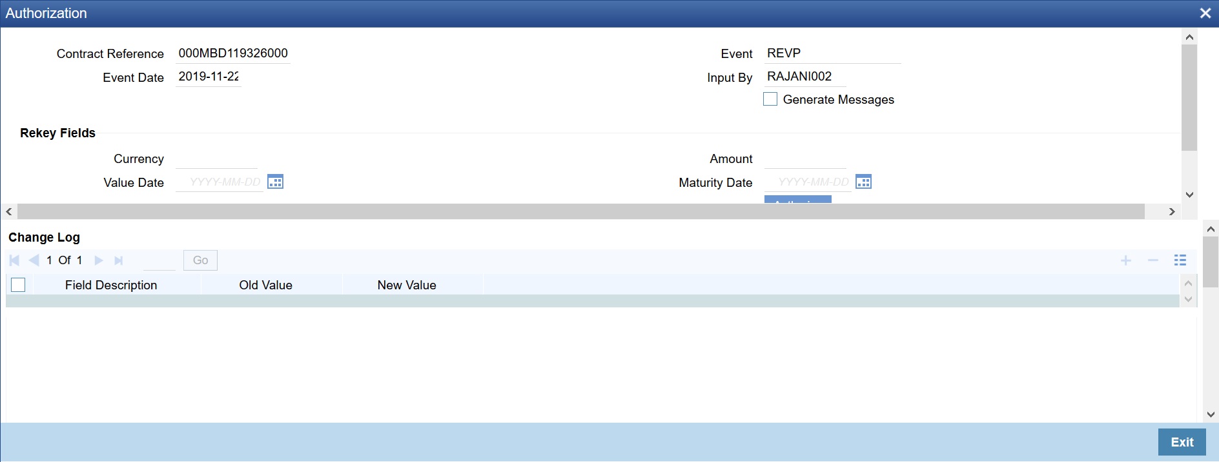This screenshot has height=462, width=1219.
Task: Click upper panel scroll down arrow
Action: point(1189,195)
